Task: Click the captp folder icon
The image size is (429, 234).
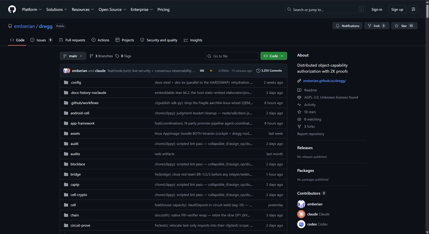Action: [x=66, y=185]
